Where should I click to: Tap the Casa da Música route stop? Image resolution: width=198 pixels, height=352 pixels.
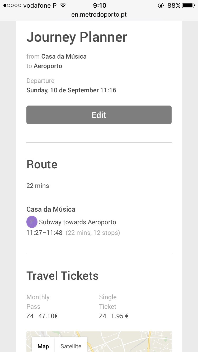[51, 209]
